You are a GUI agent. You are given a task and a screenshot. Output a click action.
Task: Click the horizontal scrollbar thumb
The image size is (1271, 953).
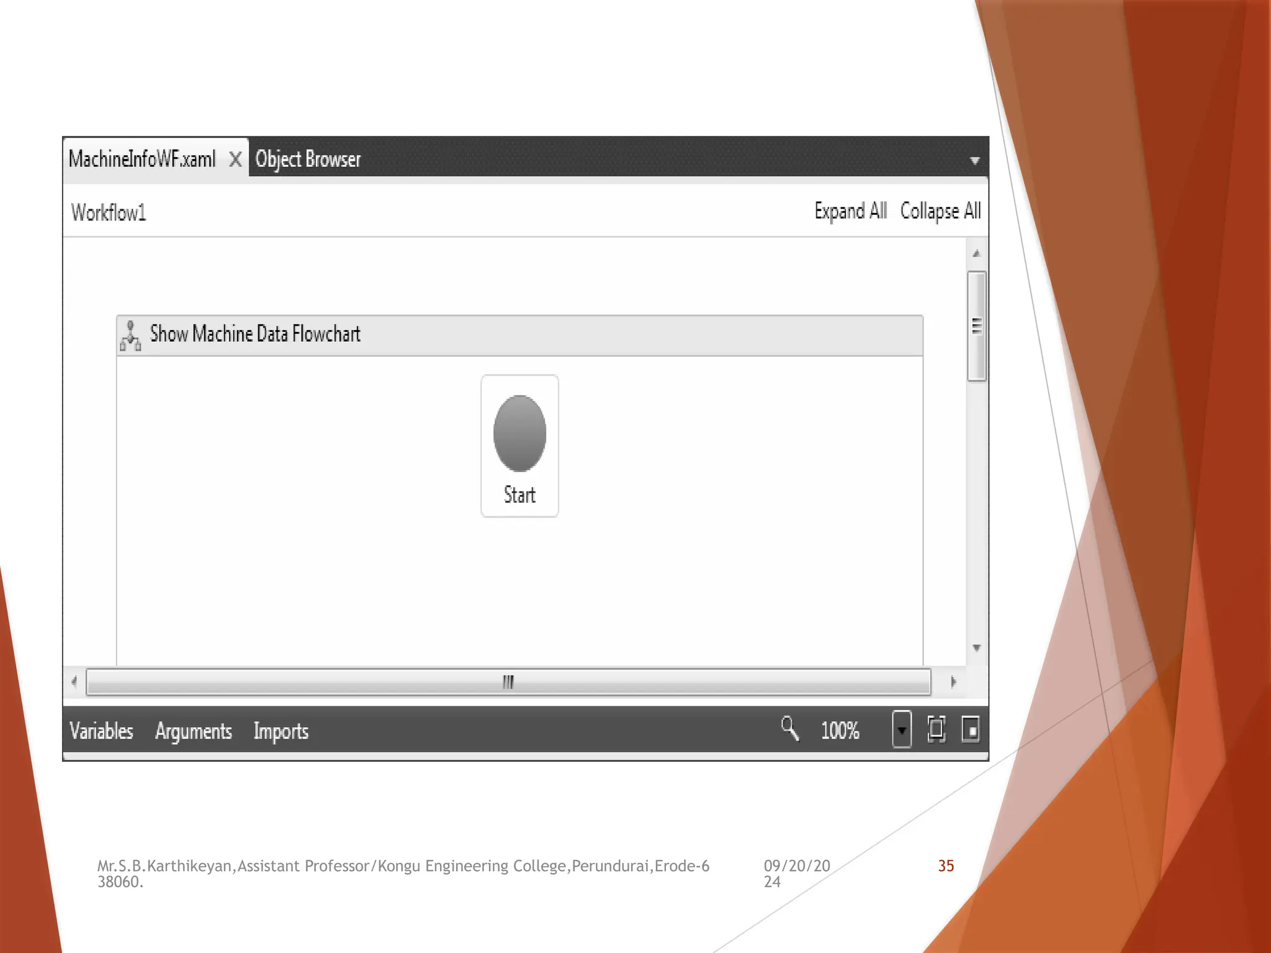508,682
